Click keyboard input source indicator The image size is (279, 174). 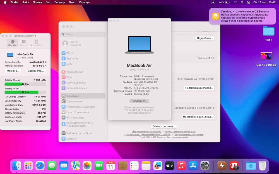(x=213, y=2)
